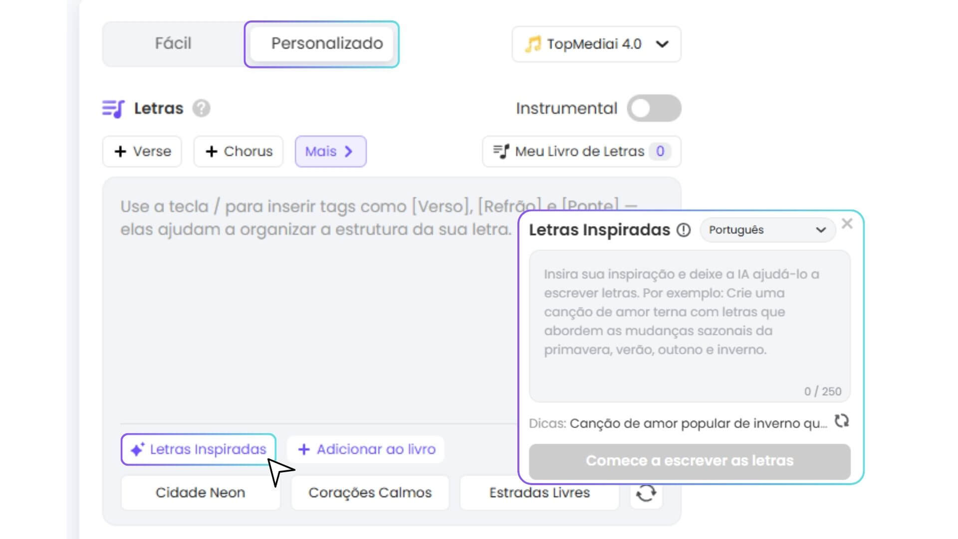
Task: Select the Personalizado mode
Action: [x=326, y=44]
